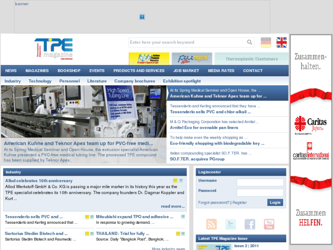Viewport: 333px width, 250px height.
Task: Open Allod celebrates 10th anniversary article
Action: (38, 181)
